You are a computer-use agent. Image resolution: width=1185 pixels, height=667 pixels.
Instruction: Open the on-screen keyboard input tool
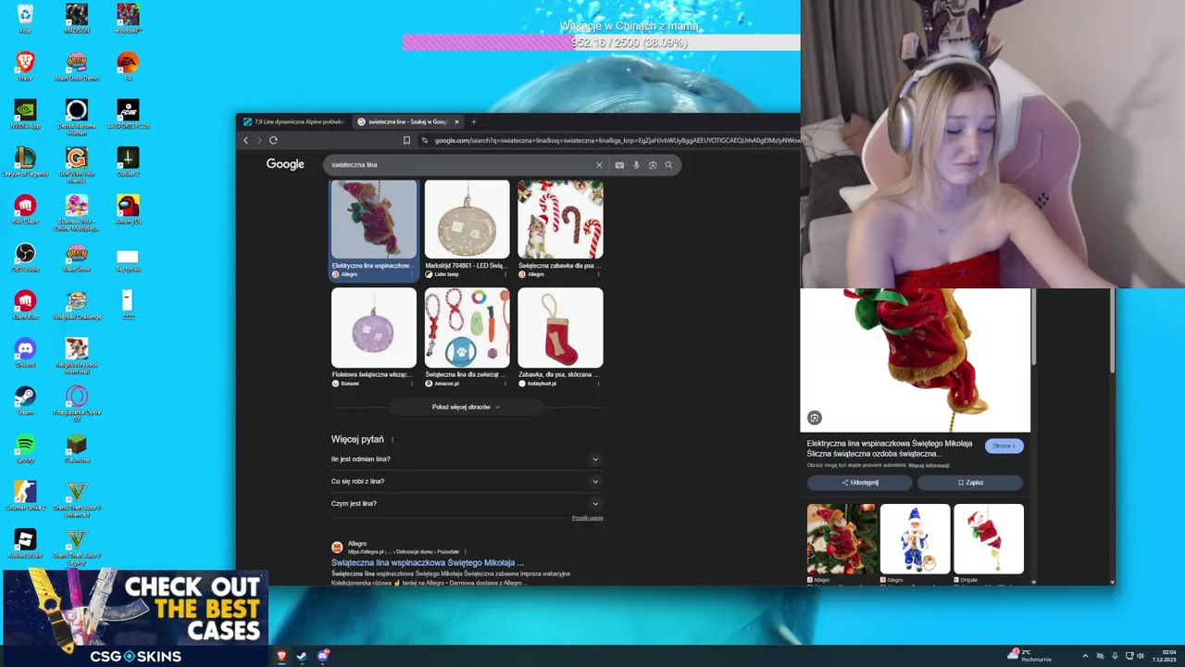coord(619,165)
